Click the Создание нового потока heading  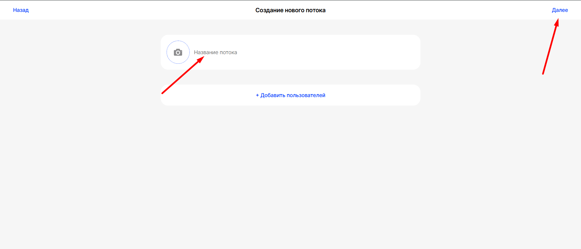click(x=290, y=10)
